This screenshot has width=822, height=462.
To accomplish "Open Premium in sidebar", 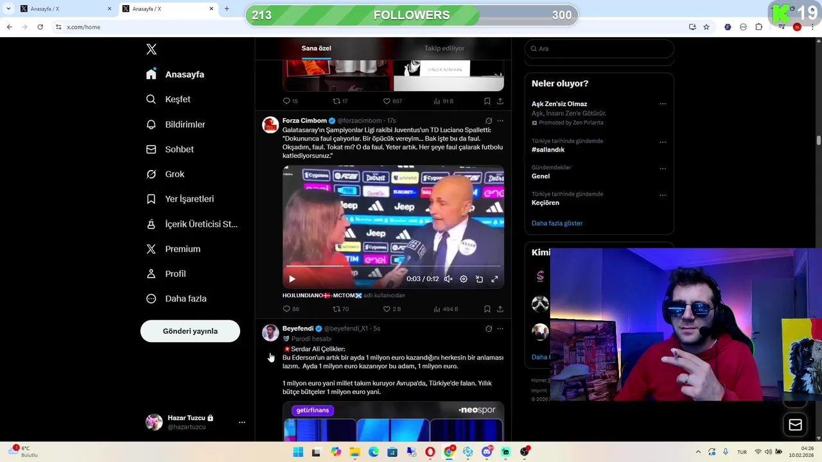I will click(x=173, y=249).
